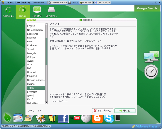Screen dimensions: 162x129
Task: Click the Ethernet (イーサネット) device button
Action: [x=86, y=2]
